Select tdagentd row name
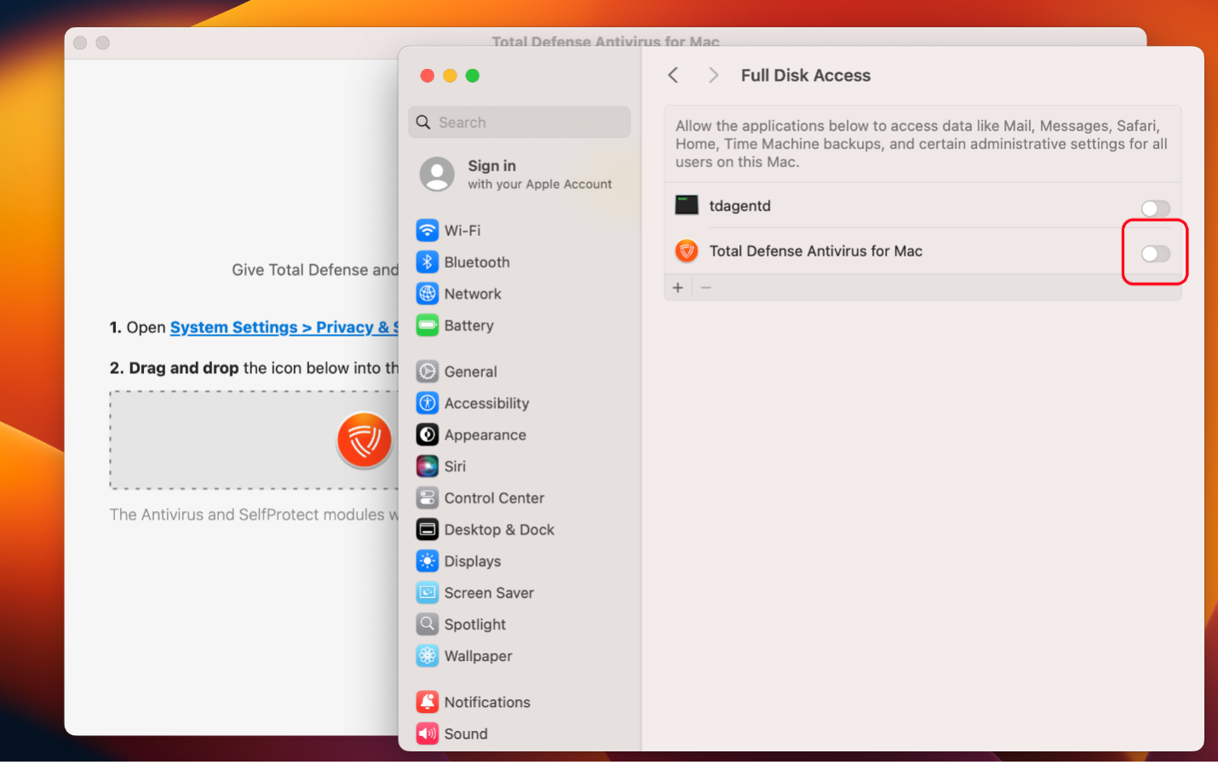 coord(740,205)
